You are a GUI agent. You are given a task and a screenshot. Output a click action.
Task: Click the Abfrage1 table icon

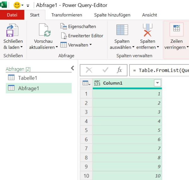coord(11,88)
